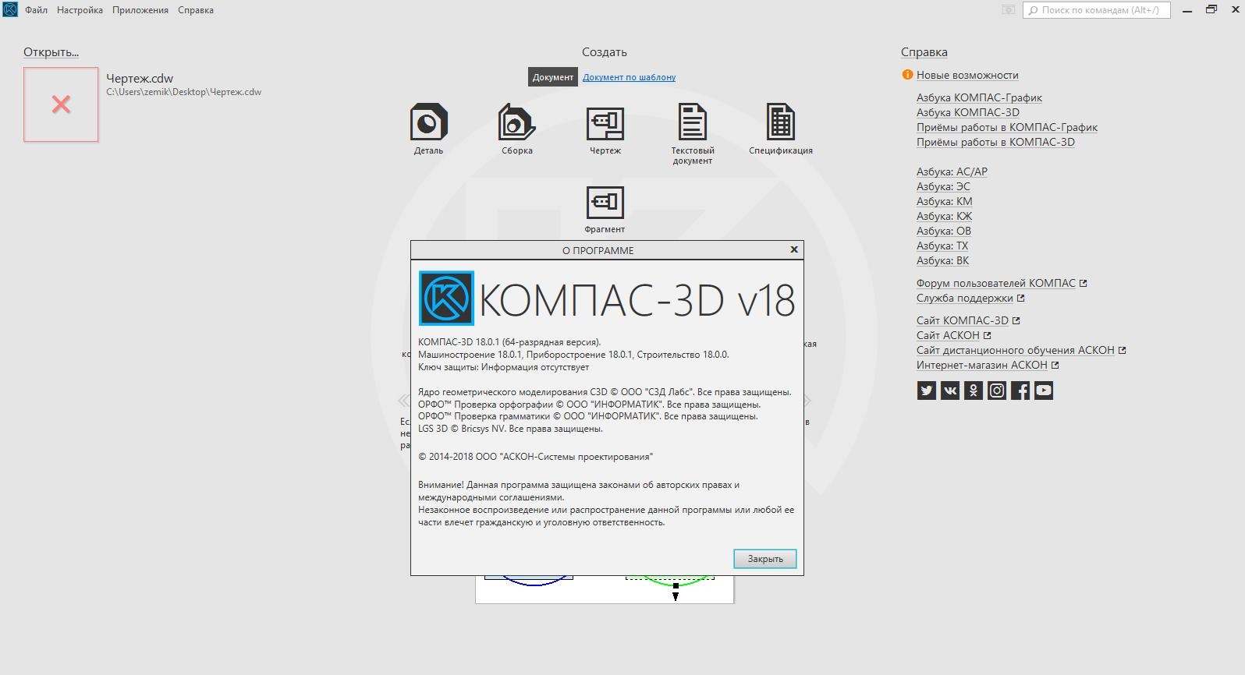1245x675 pixels.
Task: Open the recent file Чертеж.cdw by name
Action: click(x=140, y=78)
